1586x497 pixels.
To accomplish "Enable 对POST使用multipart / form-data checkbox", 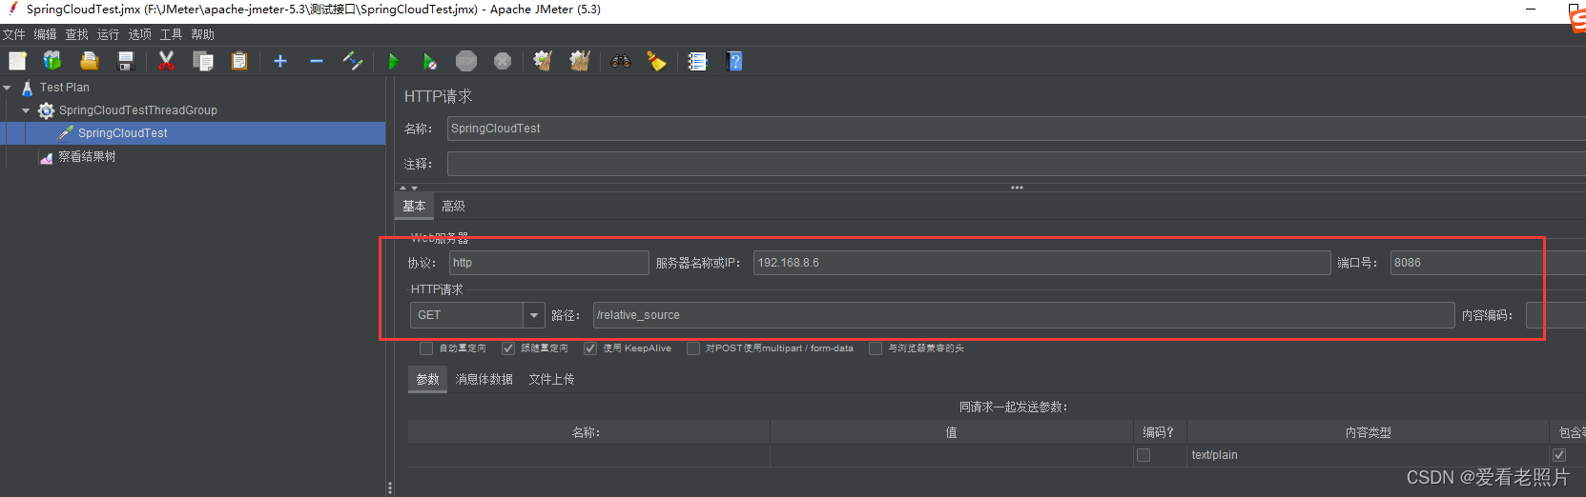I will click(693, 348).
